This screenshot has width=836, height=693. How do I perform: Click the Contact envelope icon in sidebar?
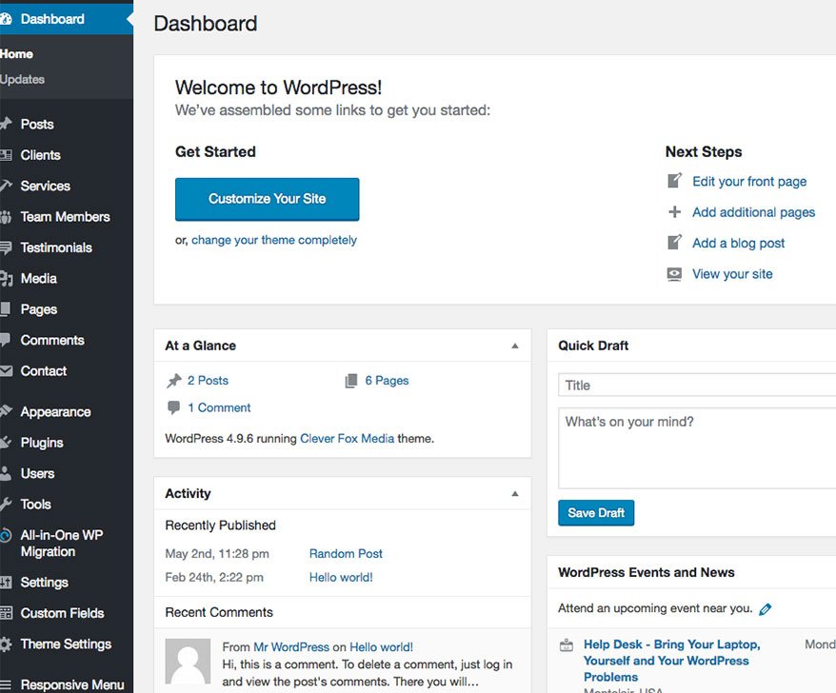coord(6,371)
